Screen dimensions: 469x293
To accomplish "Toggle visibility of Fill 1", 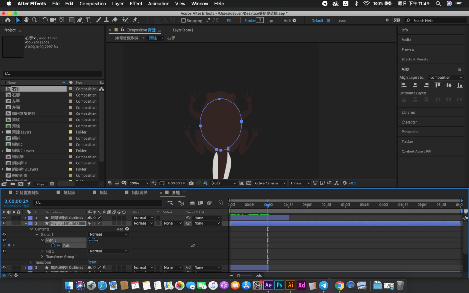I will pyautogui.click(x=4, y=251).
